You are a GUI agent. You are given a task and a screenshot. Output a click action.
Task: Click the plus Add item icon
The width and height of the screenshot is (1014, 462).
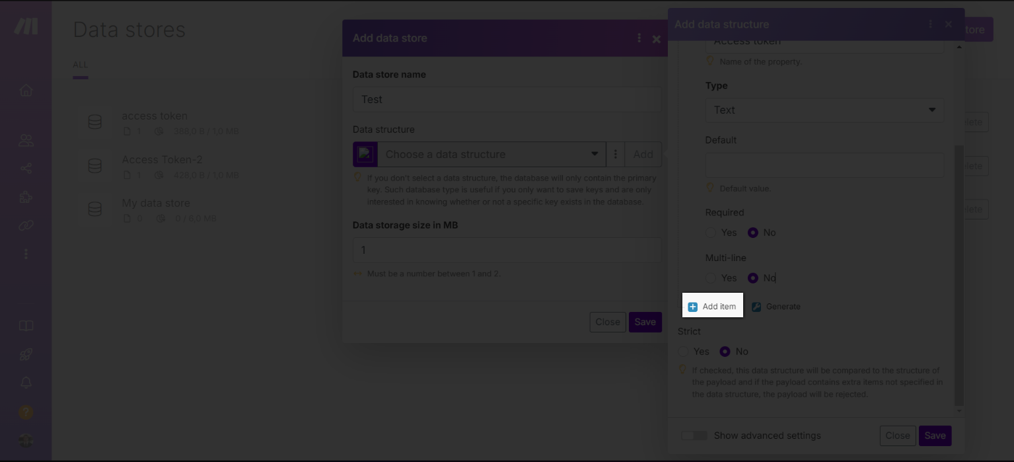tap(693, 307)
